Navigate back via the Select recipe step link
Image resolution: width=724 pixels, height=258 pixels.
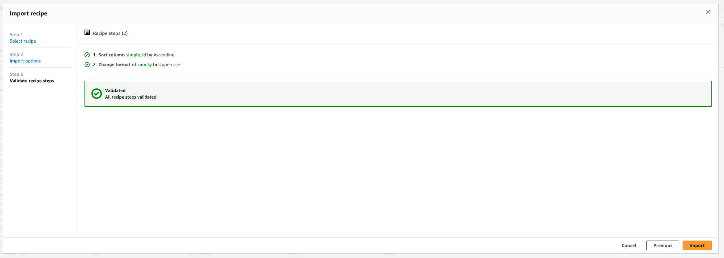point(23,41)
